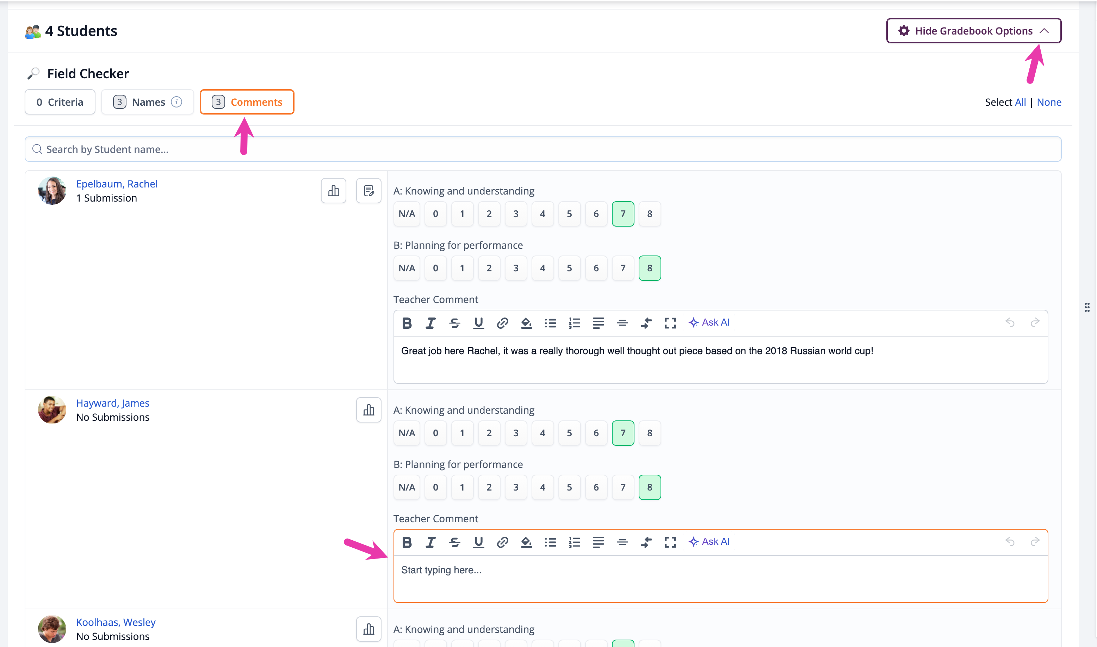Set Rachel's criterion A score to 8

[649, 214]
